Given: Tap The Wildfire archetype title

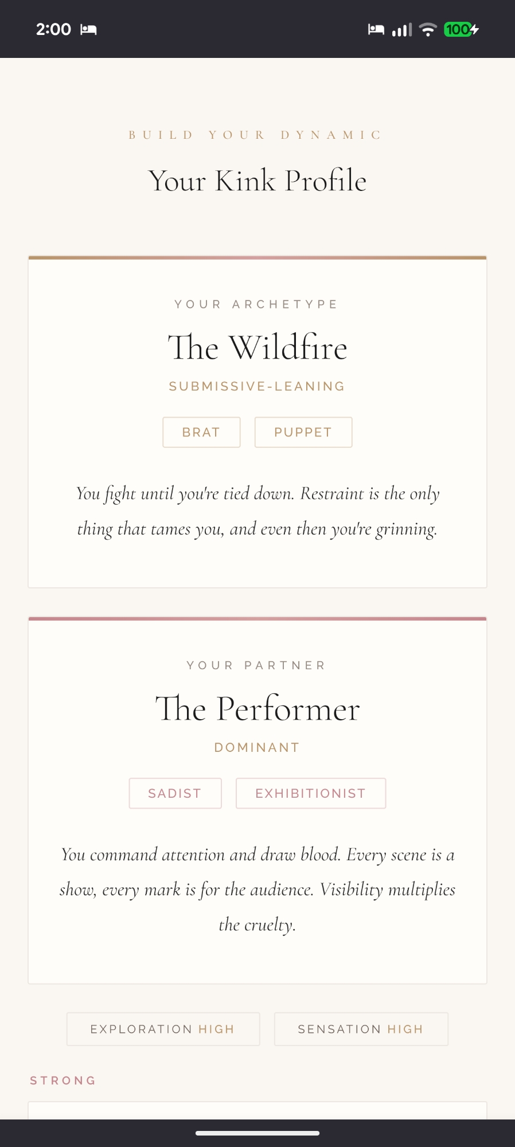Looking at the screenshot, I should pos(257,348).
